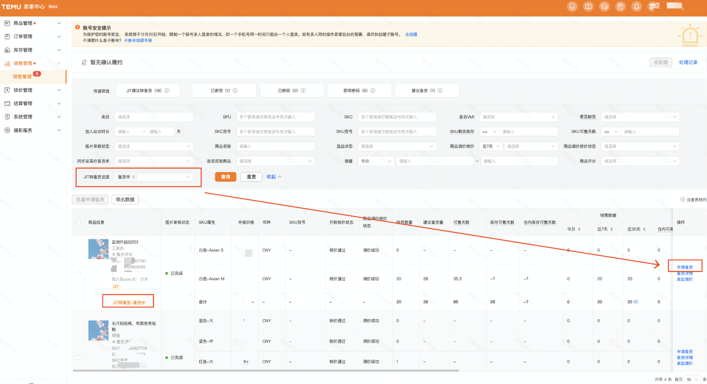
Task: Remove the 备货中 tag with its x
Action: 133,177
